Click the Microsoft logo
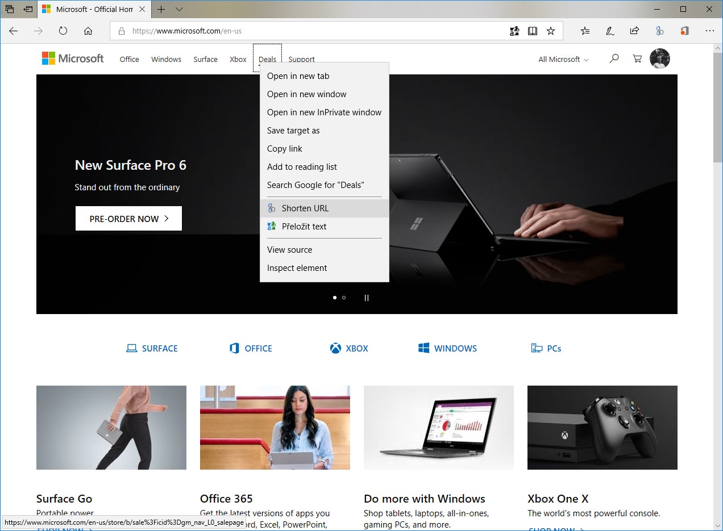The image size is (723, 531). [x=73, y=58]
